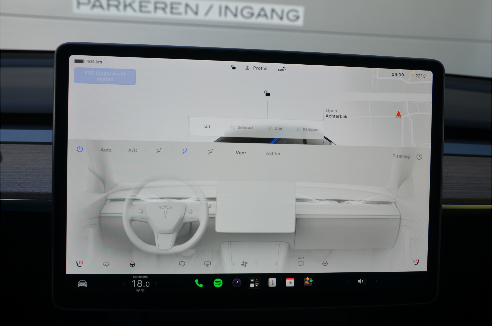Open the owner's manual info icon

(x=272, y=282)
